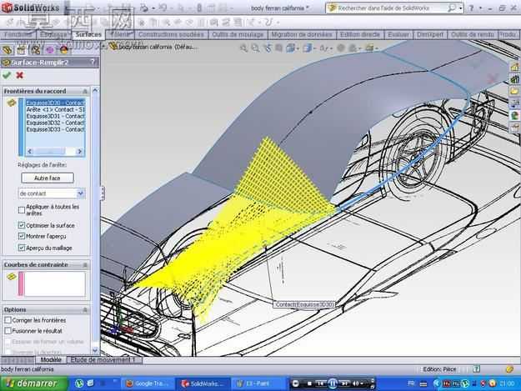Open the 'Edition directe' tab
This screenshot has height=391, width=521.
point(360,34)
